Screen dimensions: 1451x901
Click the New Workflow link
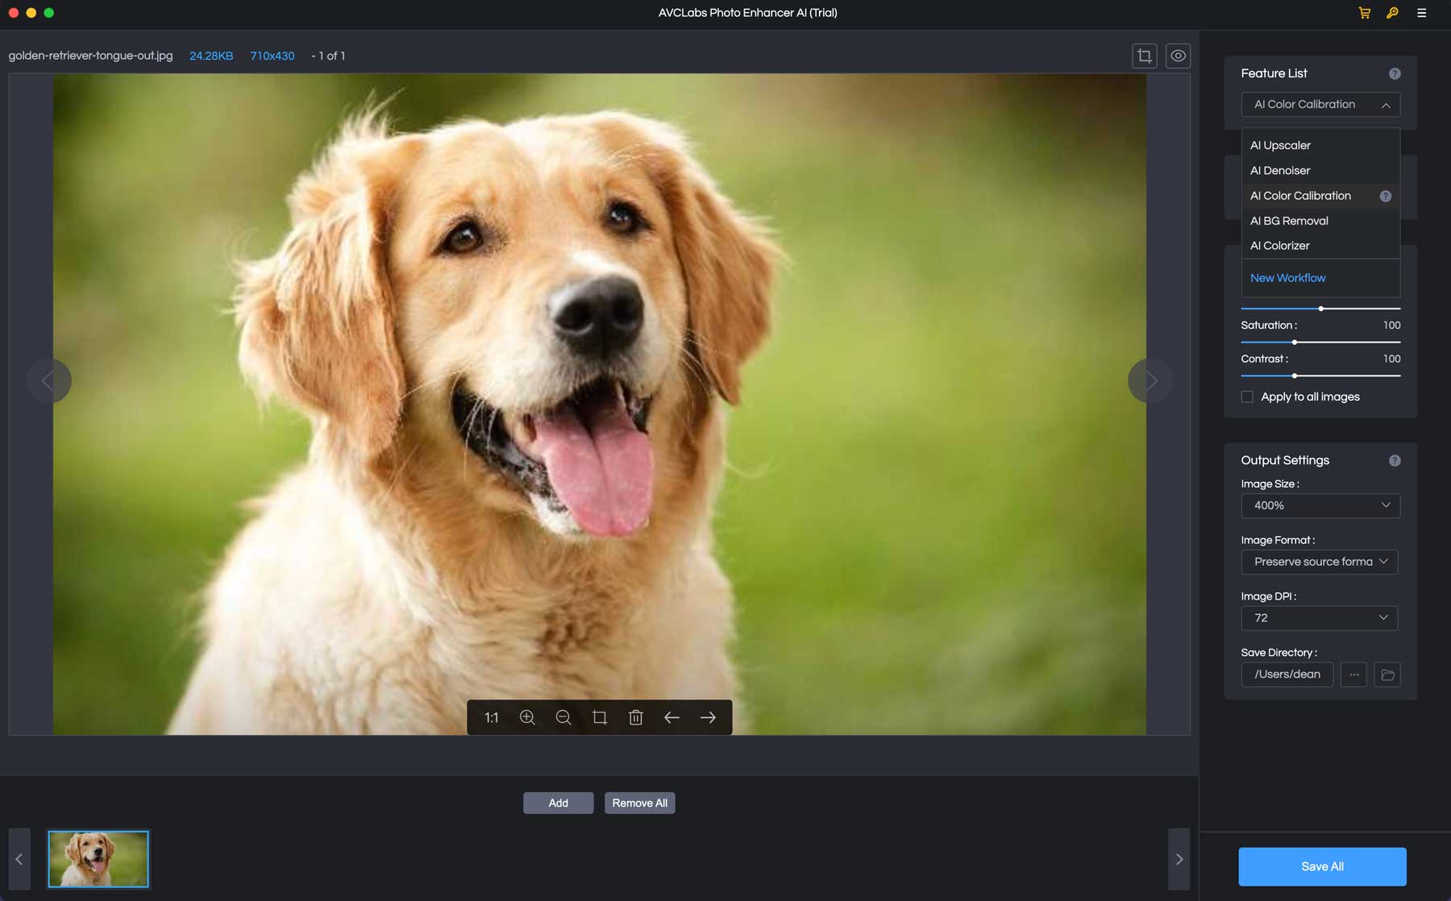click(x=1288, y=277)
